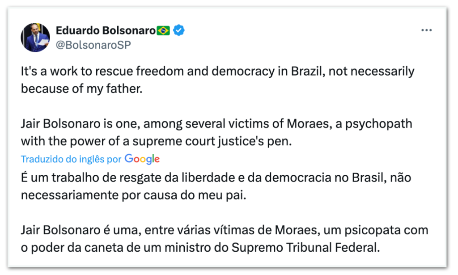
Task: Click the Brazil flag emoji beside the name
Action: coord(164,30)
